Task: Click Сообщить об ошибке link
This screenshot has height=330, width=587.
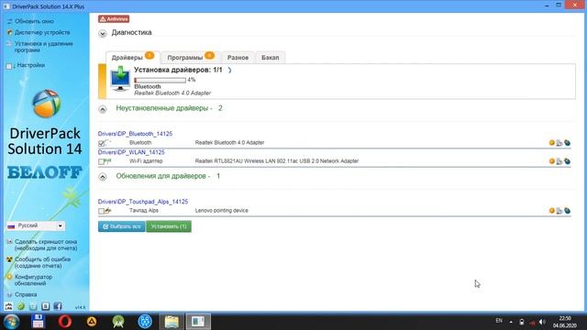Action: coord(42,263)
